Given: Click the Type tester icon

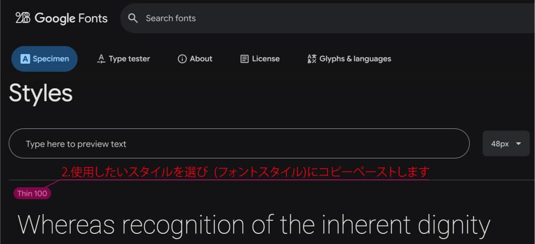Looking at the screenshot, I should 101,59.
